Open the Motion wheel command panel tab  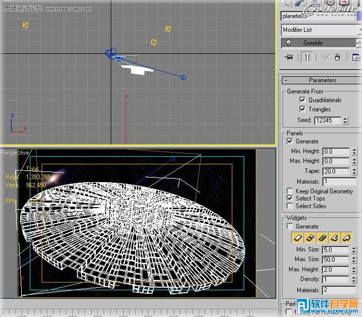coord(329,3)
